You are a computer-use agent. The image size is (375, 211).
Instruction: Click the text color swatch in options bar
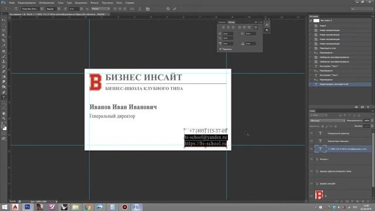[132, 9]
